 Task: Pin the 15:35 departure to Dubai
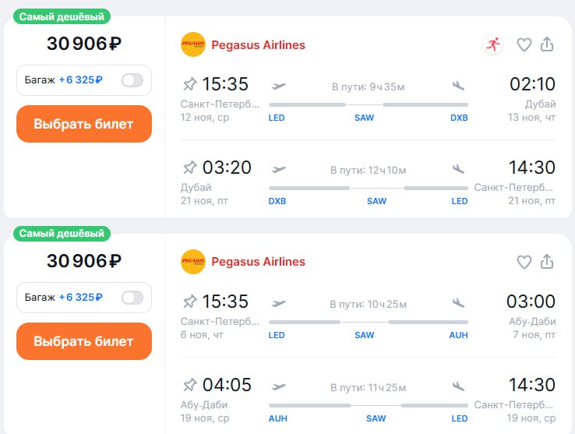click(x=189, y=84)
